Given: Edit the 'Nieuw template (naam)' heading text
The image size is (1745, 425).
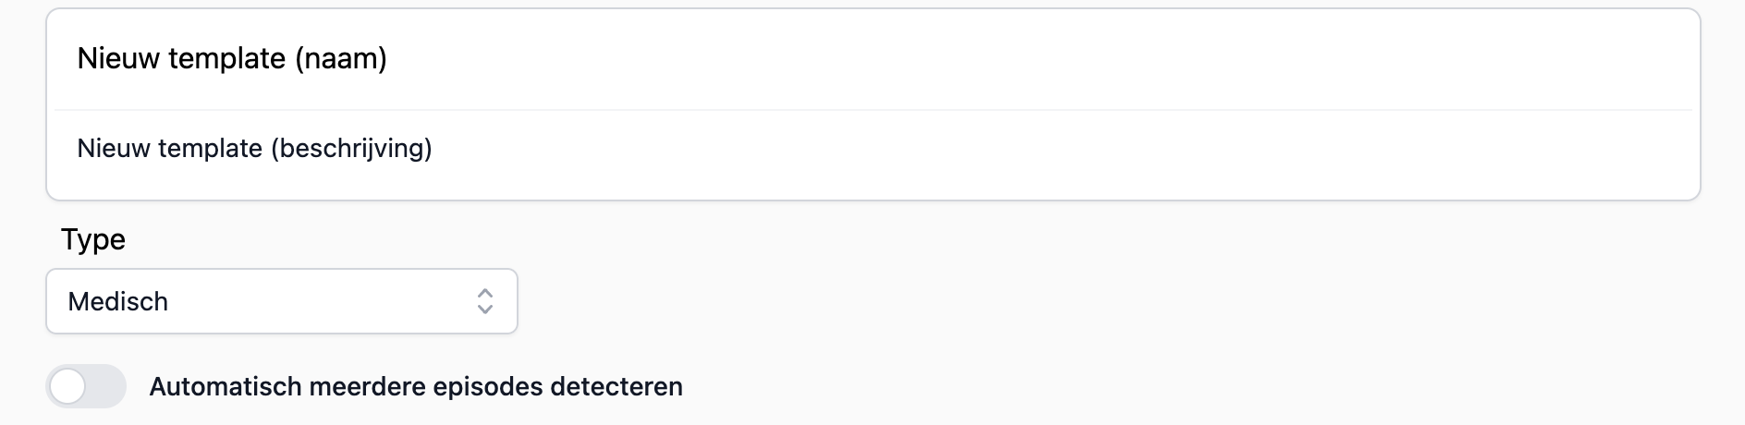Looking at the screenshot, I should point(232,59).
